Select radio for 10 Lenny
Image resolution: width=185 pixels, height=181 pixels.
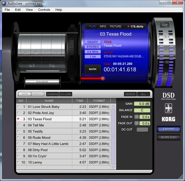click(18, 162)
